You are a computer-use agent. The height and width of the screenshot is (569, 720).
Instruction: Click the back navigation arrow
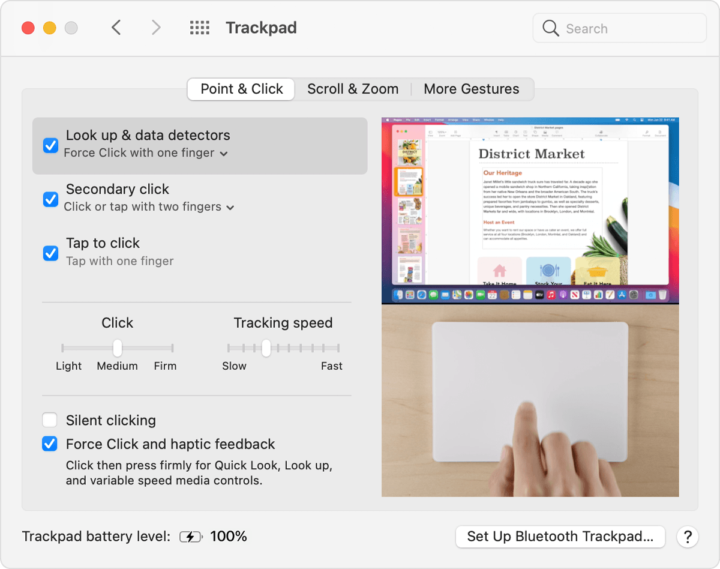click(116, 27)
